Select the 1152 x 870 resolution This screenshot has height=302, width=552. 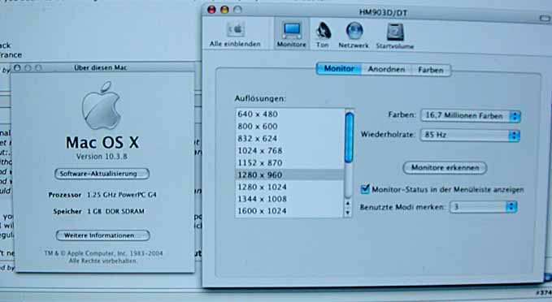(289, 163)
